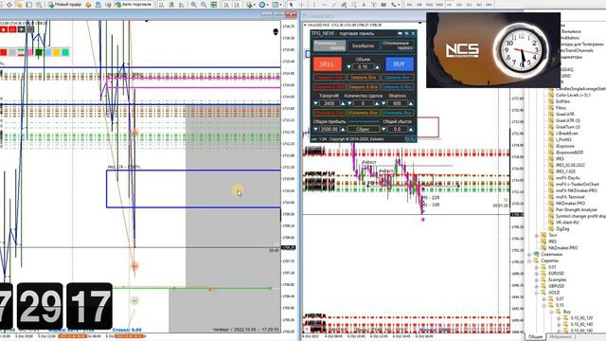
Task: Open the Отложенные ордера tab in trading panel
Action: click(x=398, y=46)
